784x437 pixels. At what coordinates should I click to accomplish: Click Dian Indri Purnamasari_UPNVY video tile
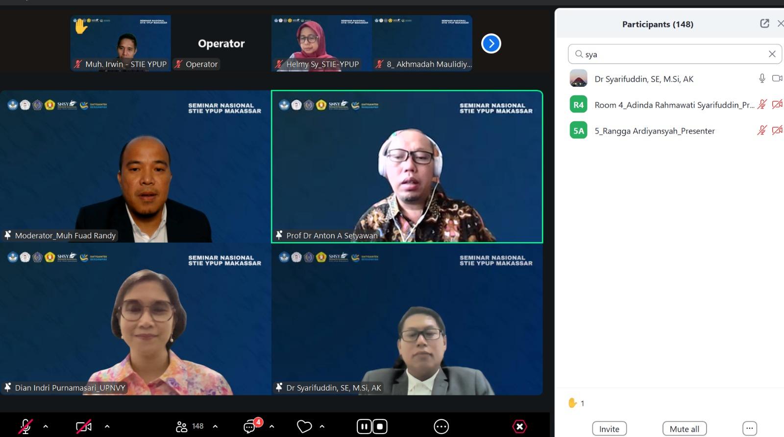[136, 319]
